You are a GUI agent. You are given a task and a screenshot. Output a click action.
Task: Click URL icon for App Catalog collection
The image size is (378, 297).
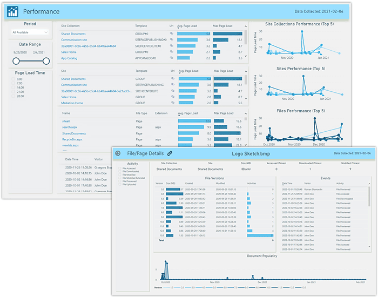(x=172, y=58)
